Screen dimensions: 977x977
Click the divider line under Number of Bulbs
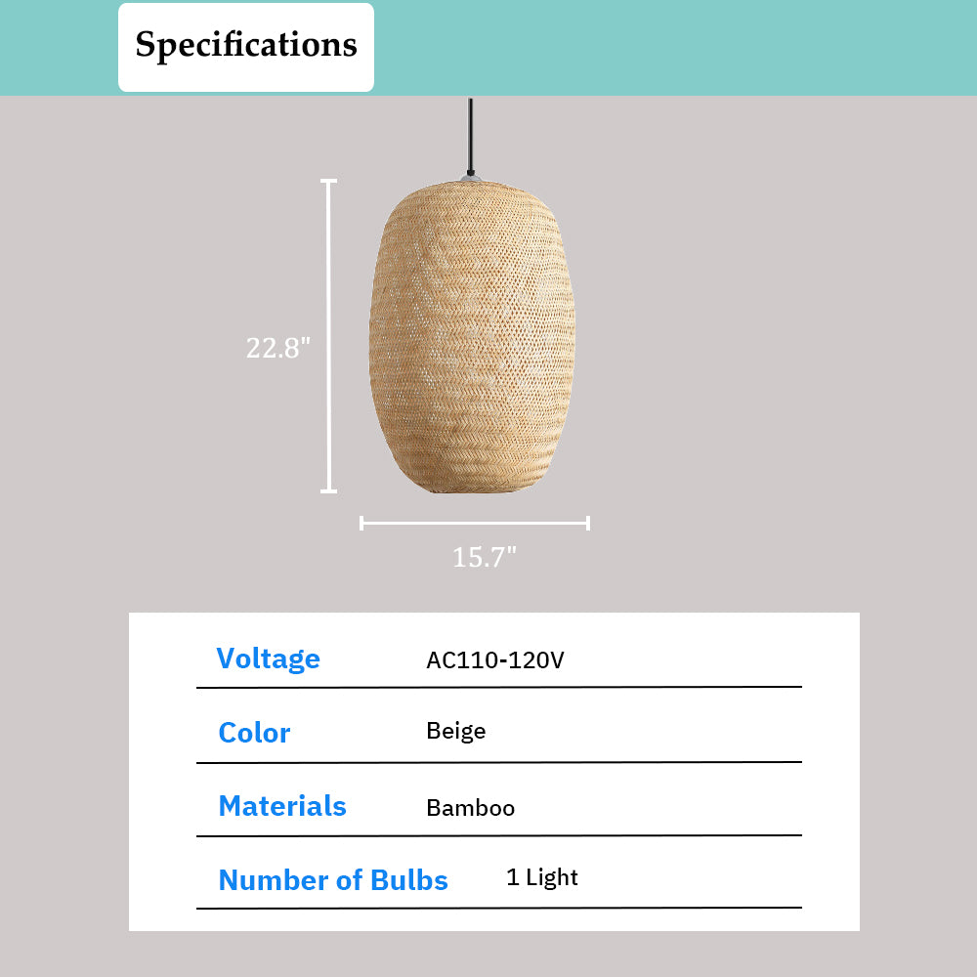coord(498,909)
